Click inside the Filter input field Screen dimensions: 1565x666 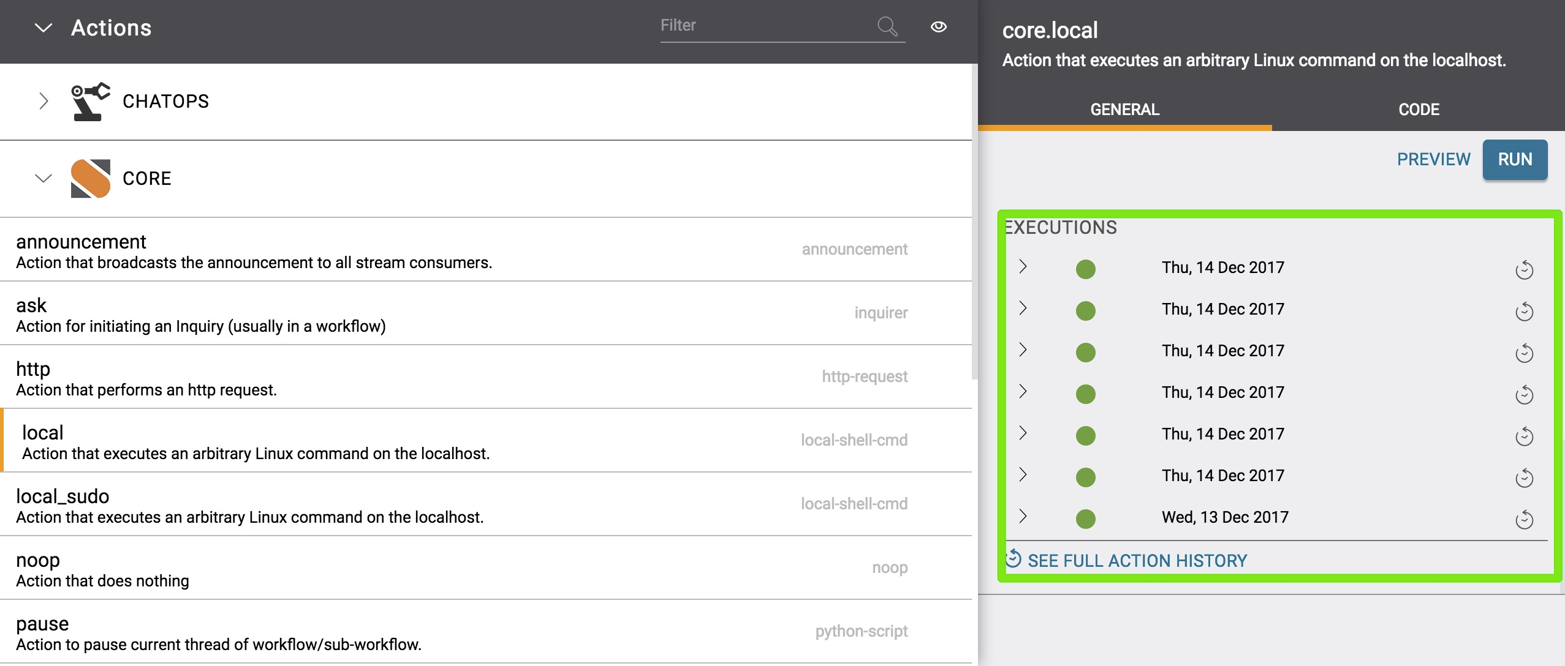tap(766, 26)
